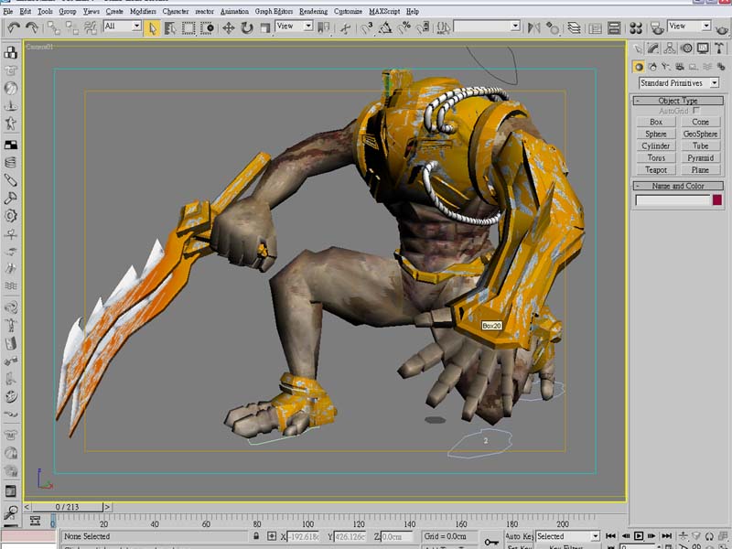Click the Redo arrow in the toolbar

pos(32,28)
